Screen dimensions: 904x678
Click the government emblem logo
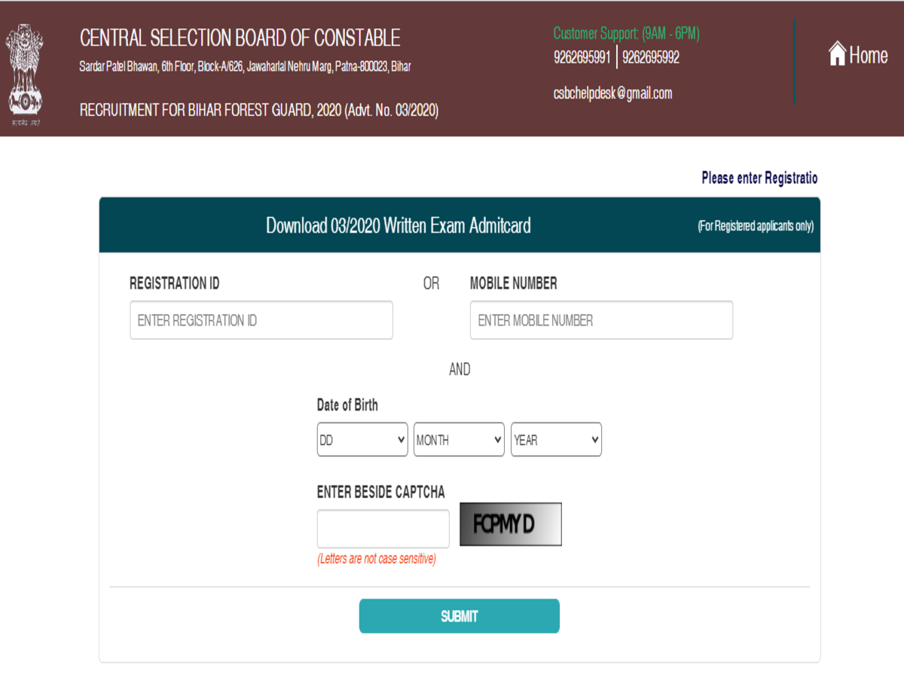(x=24, y=73)
